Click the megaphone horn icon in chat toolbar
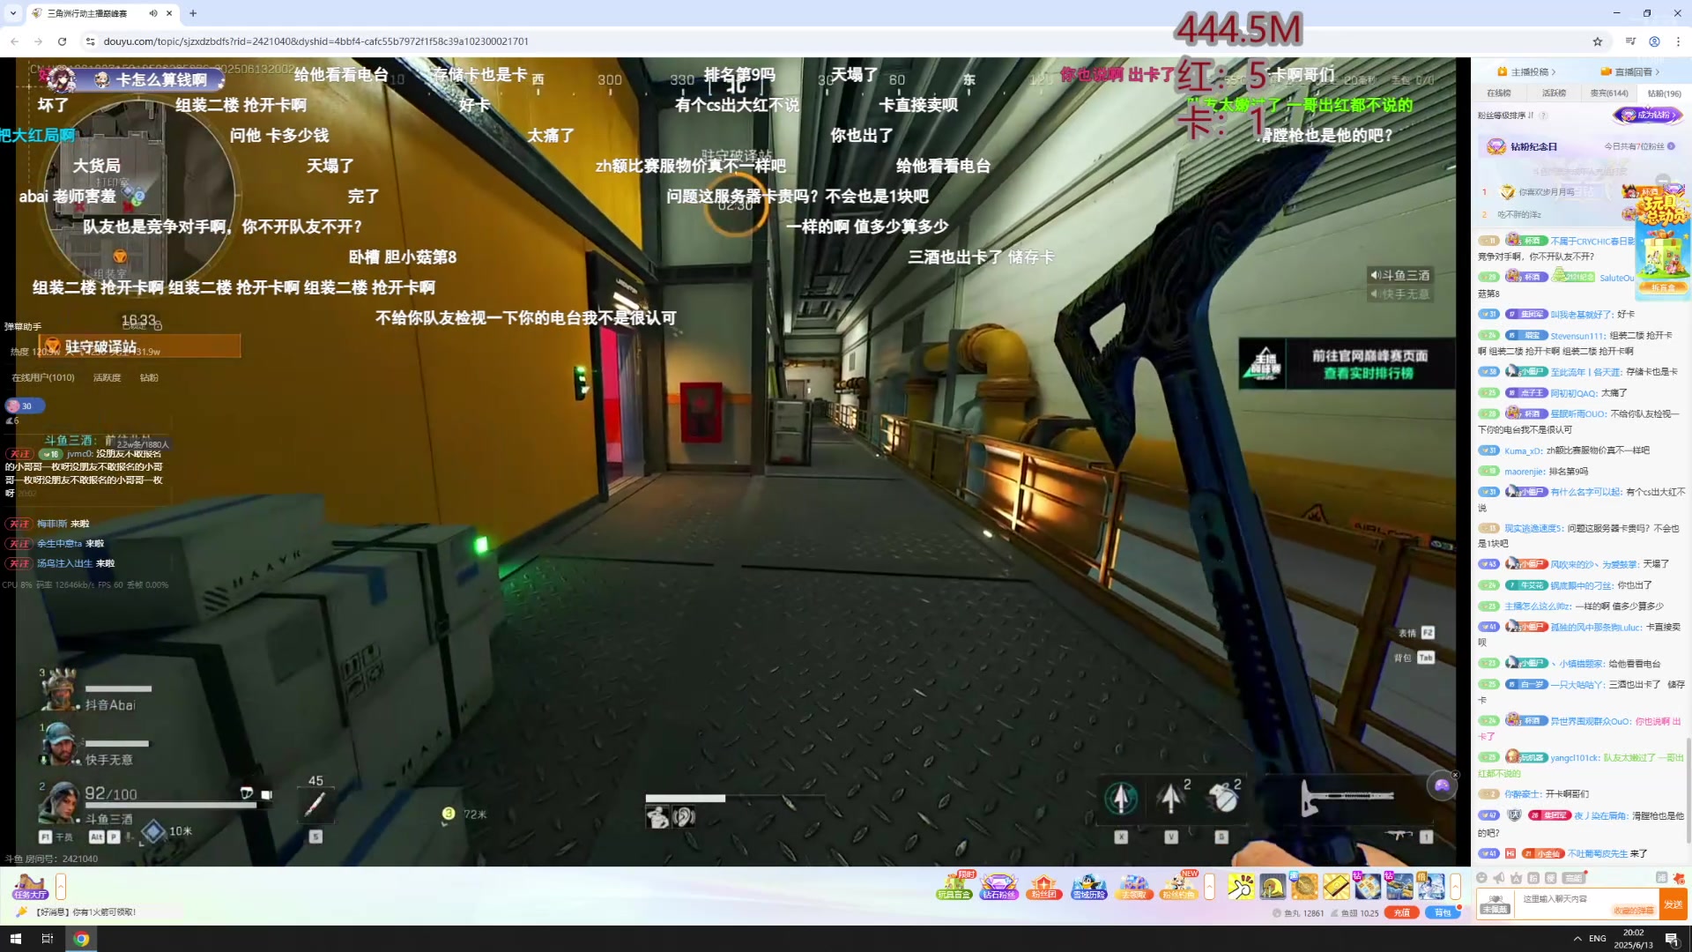Viewport: 1692px width, 952px height. [1499, 878]
